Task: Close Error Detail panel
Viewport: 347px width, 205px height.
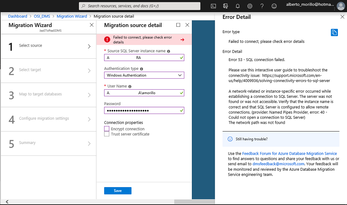Action: pyautogui.click(x=342, y=17)
